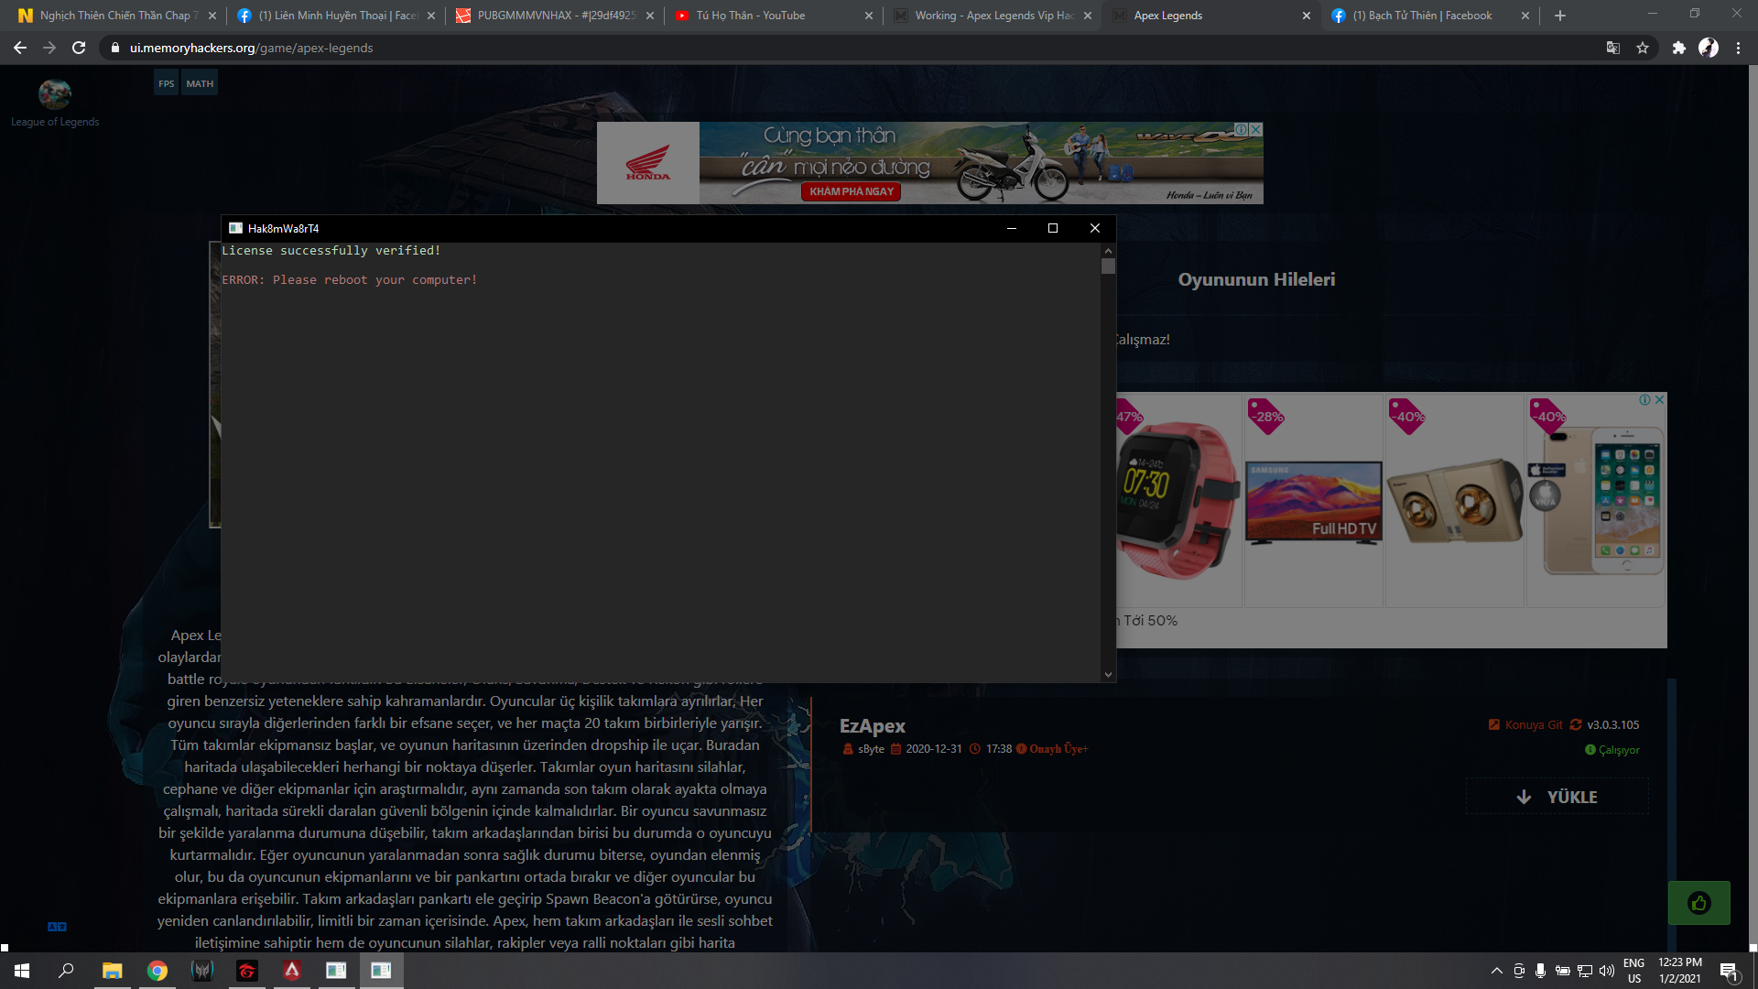Open volume control in system tray
The height and width of the screenshot is (989, 1758).
pyautogui.click(x=1607, y=971)
